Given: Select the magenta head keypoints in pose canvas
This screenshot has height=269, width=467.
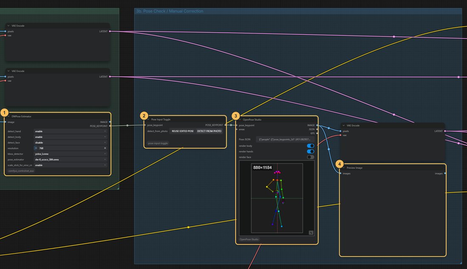Looking at the screenshot, I should [278, 172].
